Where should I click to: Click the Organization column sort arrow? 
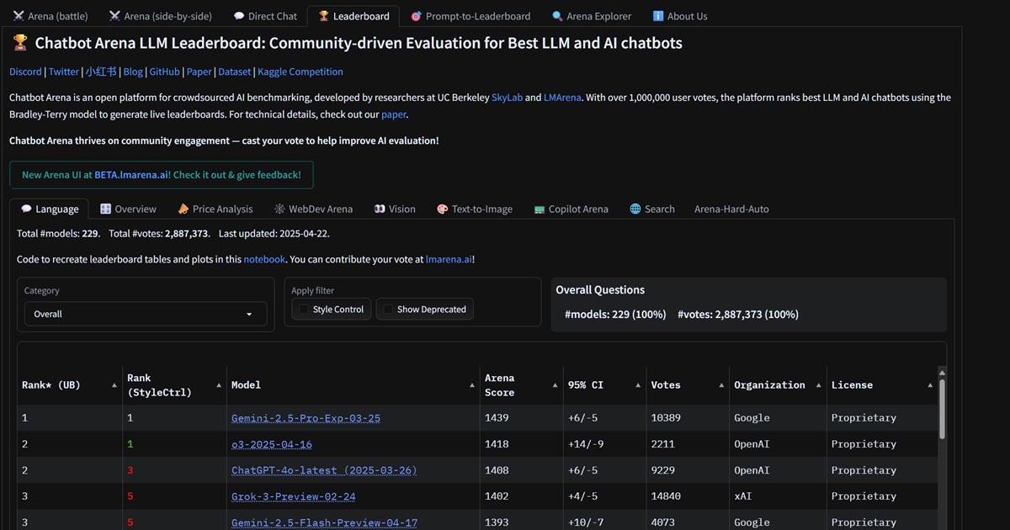pos(818,385)
